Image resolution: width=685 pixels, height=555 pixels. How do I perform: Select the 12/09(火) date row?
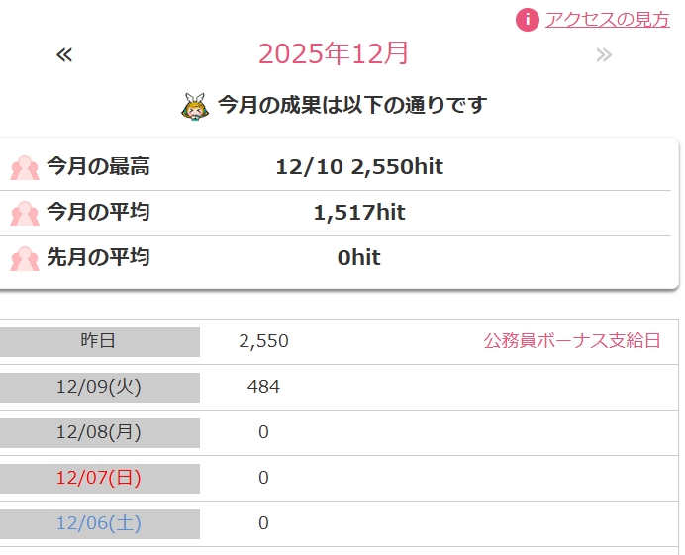[x=99, y=387]
